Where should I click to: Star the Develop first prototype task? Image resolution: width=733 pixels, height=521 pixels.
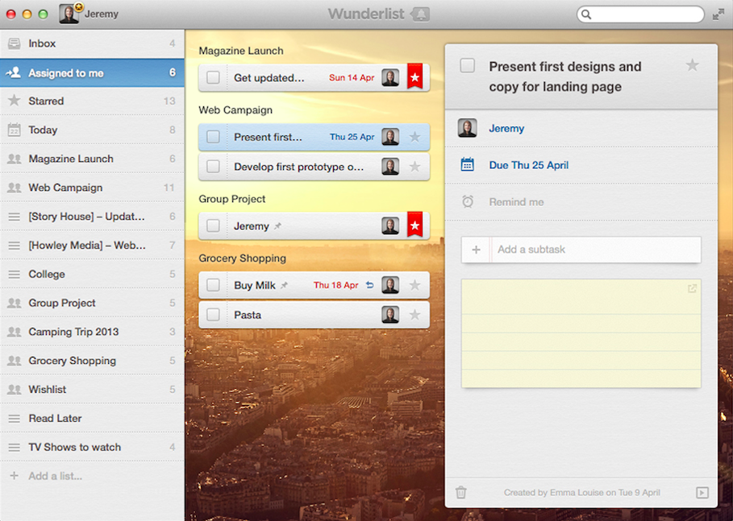[x=414, y=167]
